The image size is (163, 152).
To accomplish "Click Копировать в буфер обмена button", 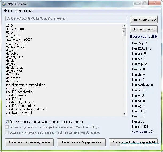I will (x=81, y=142).
